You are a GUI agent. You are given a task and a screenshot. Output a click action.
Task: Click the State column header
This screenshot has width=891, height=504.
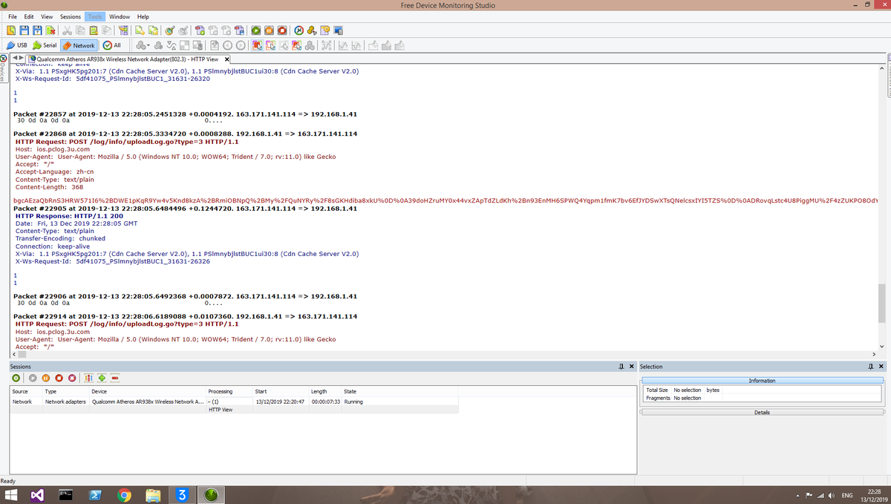tap(401, 391)
